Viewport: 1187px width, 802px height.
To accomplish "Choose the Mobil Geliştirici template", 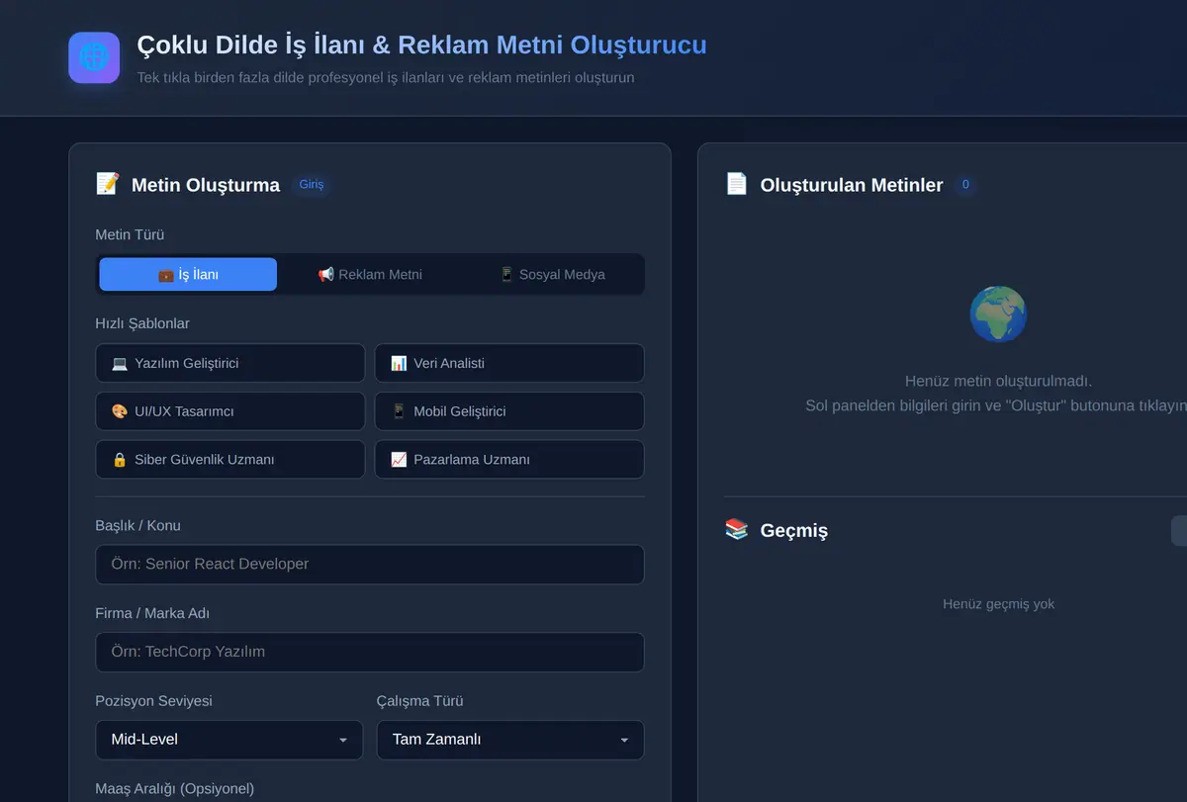I will (x=509, y=411).
